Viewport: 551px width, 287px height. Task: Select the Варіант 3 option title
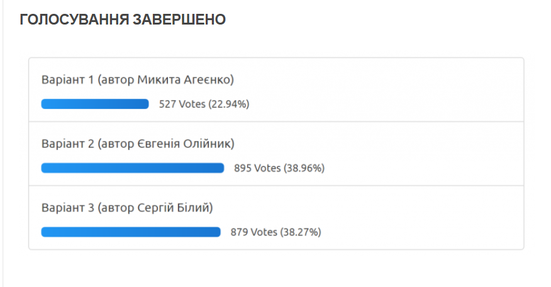68,208
